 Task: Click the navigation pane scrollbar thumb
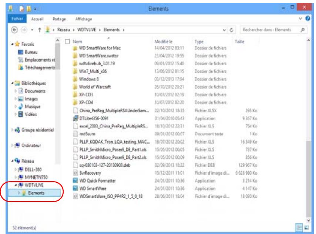tap(58, 56)
